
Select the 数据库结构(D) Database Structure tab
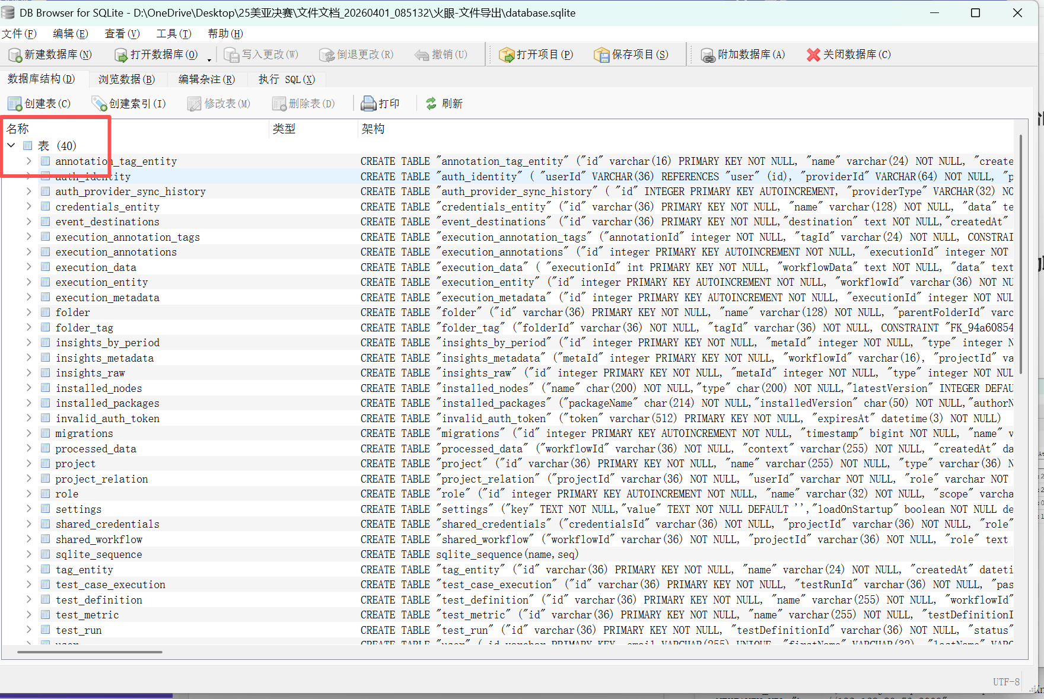tap(42, 79)
